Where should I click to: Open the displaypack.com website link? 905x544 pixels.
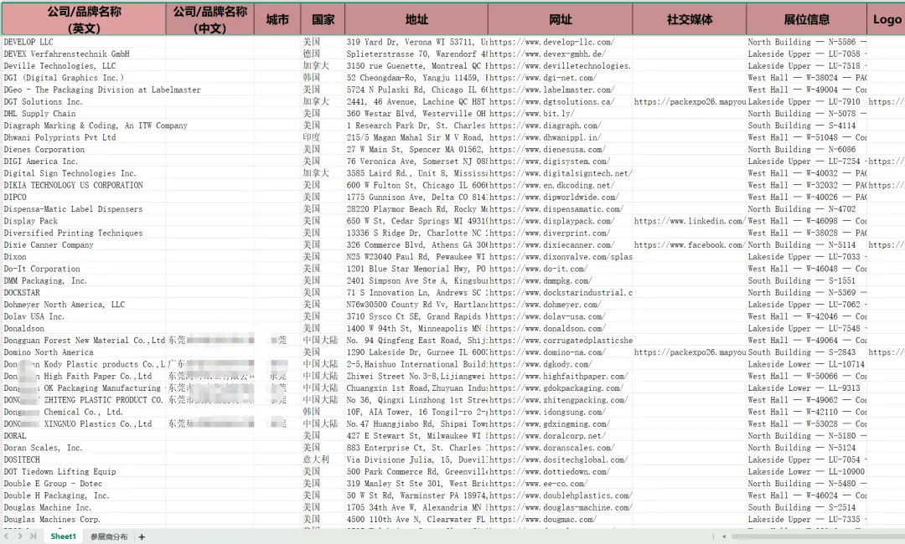[x=551, y=221]
